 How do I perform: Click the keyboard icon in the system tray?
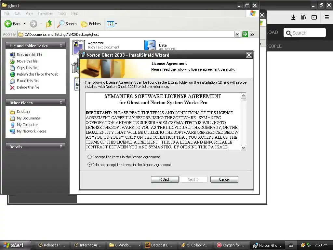291,245
